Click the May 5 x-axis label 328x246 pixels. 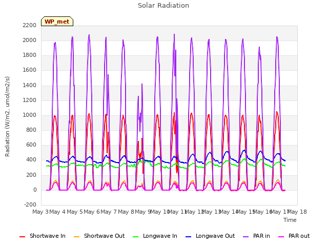[x=75, y=212]
